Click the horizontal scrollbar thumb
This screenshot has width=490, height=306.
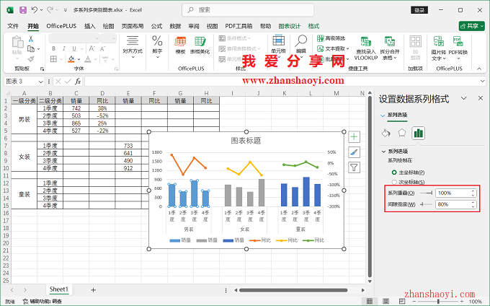(x=293, y=290)
